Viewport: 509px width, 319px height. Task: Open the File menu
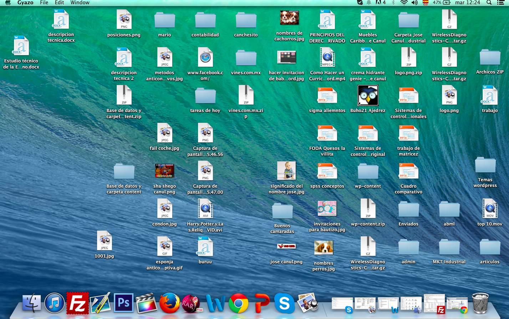44,2
